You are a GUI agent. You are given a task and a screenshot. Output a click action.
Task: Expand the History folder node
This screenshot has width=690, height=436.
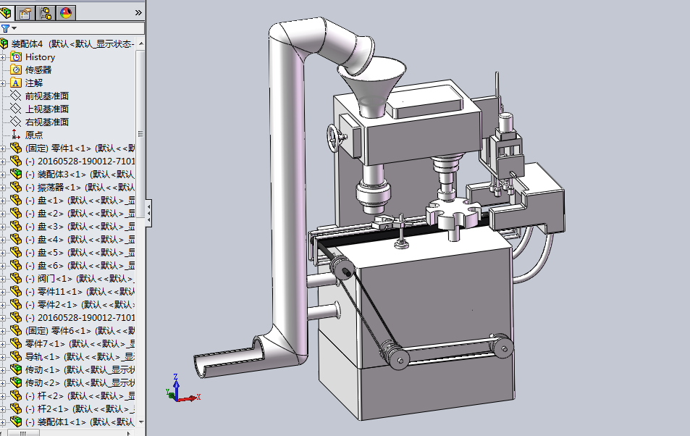tap(4, 57)
